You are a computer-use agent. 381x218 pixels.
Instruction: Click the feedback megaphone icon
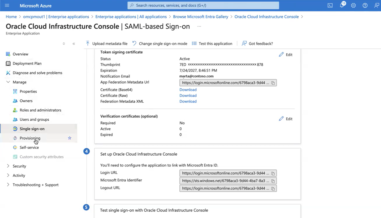coord(376,5)
